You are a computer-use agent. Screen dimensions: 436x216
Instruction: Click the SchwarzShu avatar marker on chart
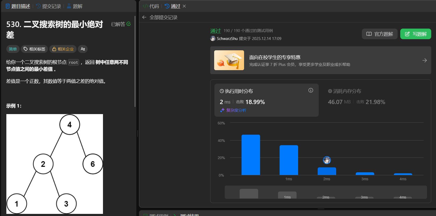coord(327,160)
